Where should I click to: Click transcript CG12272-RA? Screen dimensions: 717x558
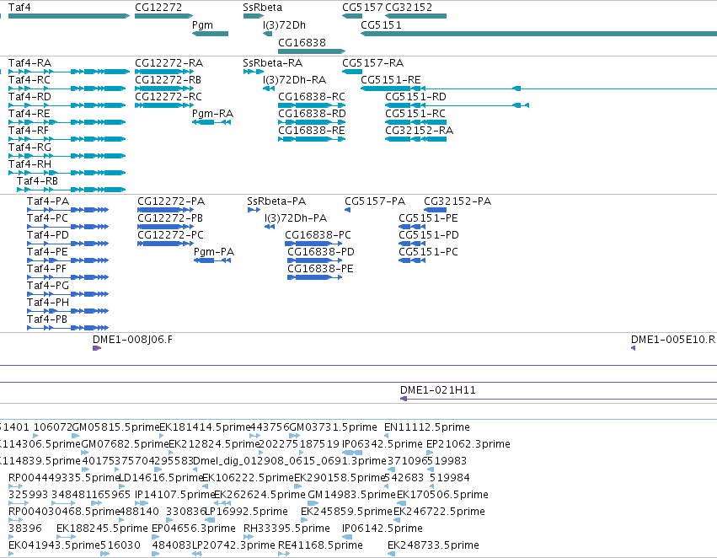(164, 72)
